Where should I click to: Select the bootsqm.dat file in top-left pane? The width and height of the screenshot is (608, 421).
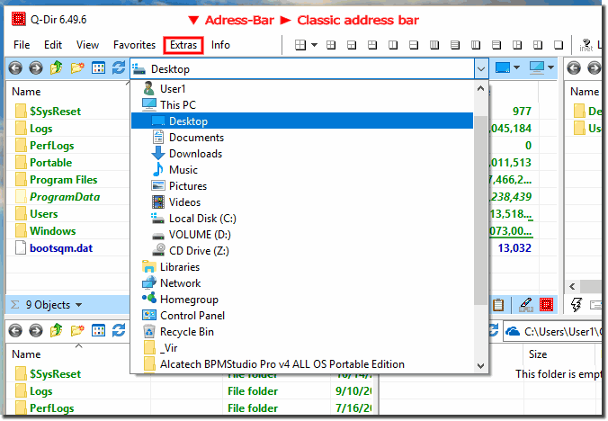(x=61, y=248)
